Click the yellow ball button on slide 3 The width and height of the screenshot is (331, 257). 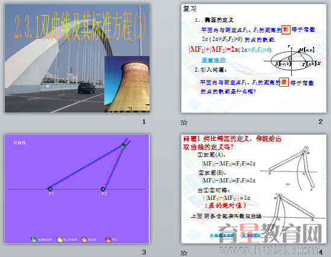60,240
